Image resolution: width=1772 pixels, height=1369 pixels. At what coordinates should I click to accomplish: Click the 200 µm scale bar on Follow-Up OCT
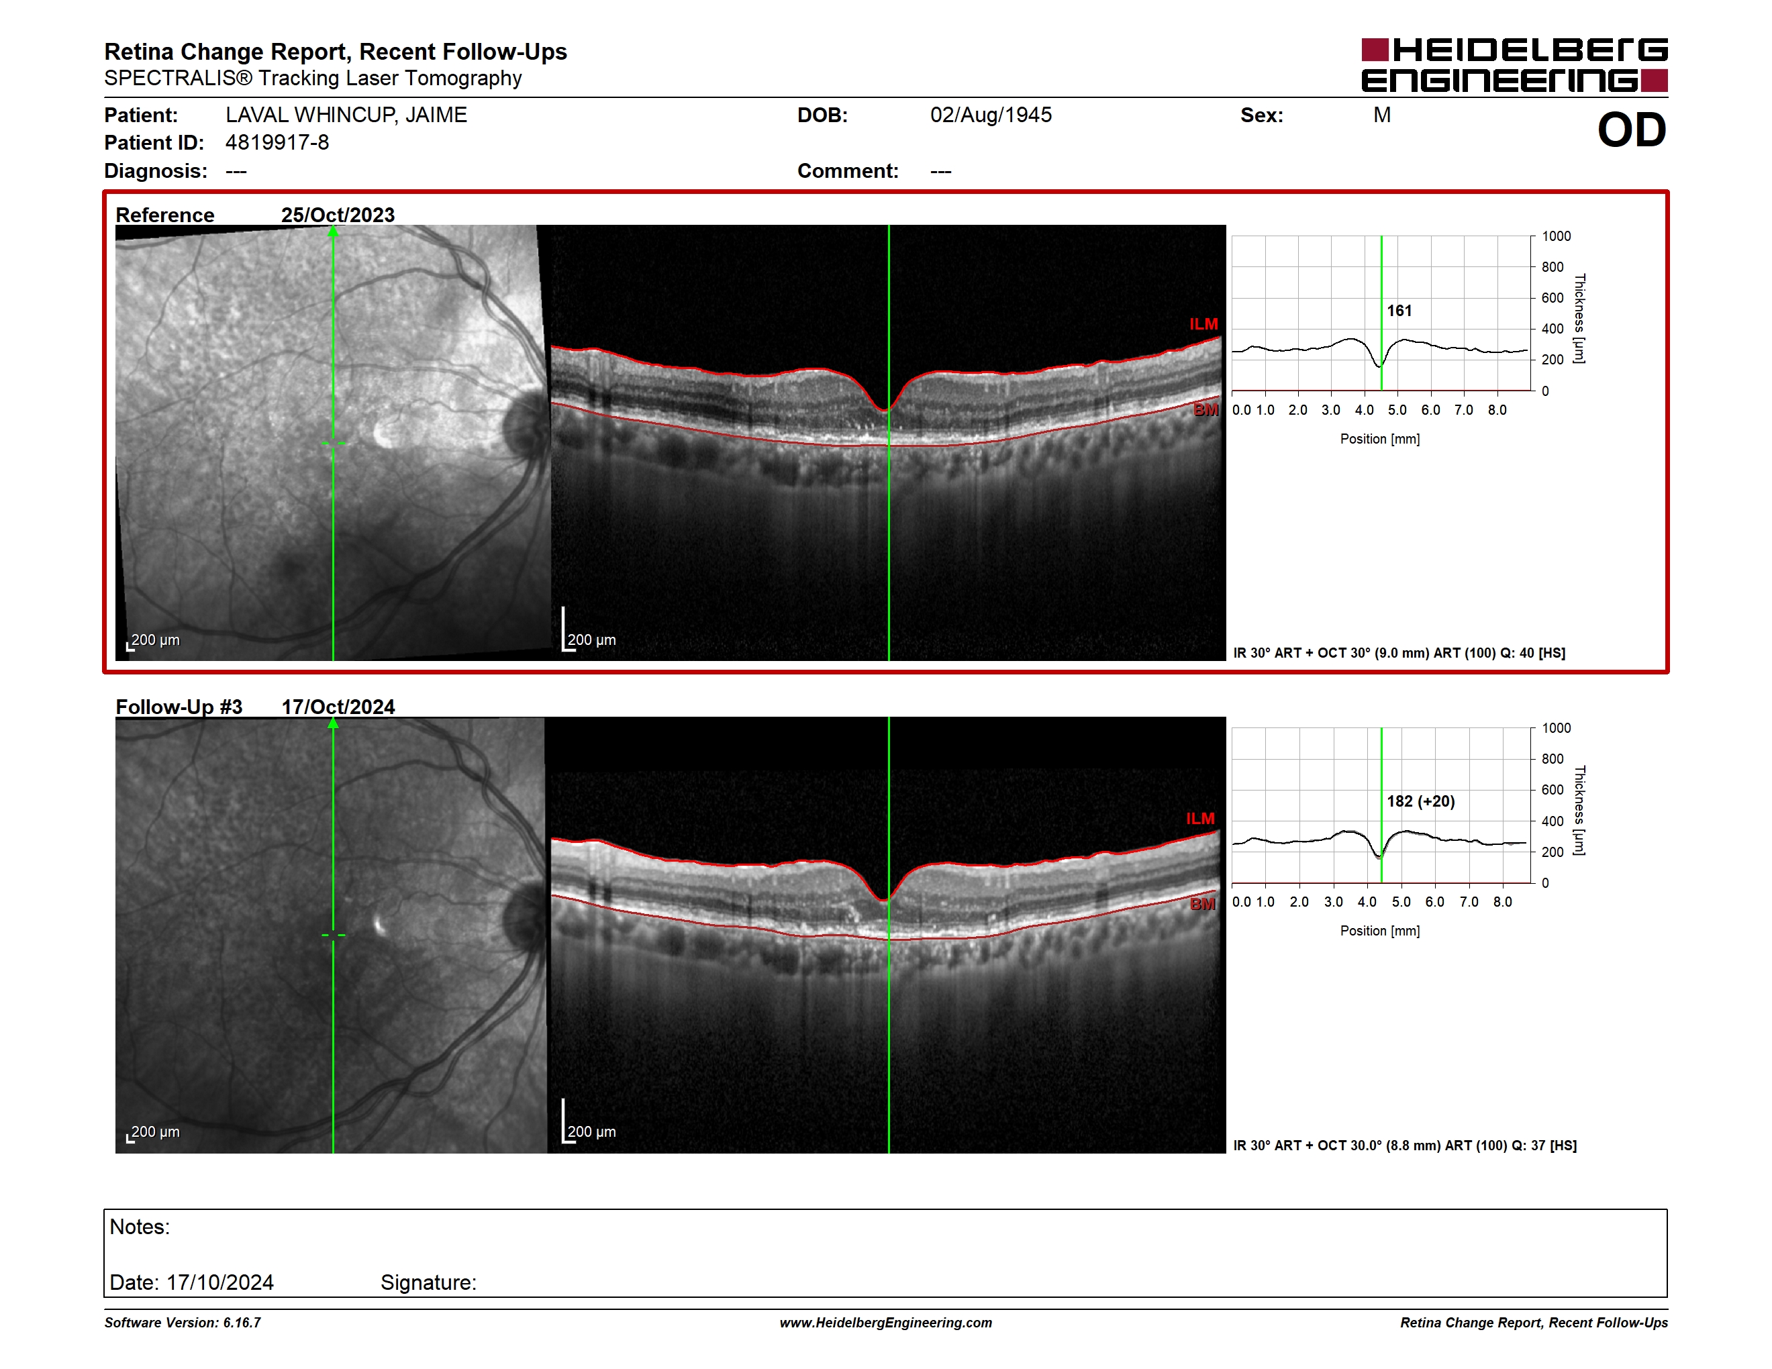pos(589,1121)
